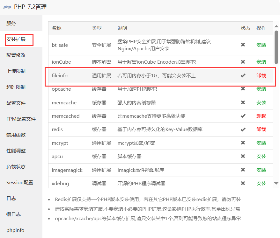
Task: Uninstall the fileinfo extension
Action: pyautogui.click(x=261, y=76)
